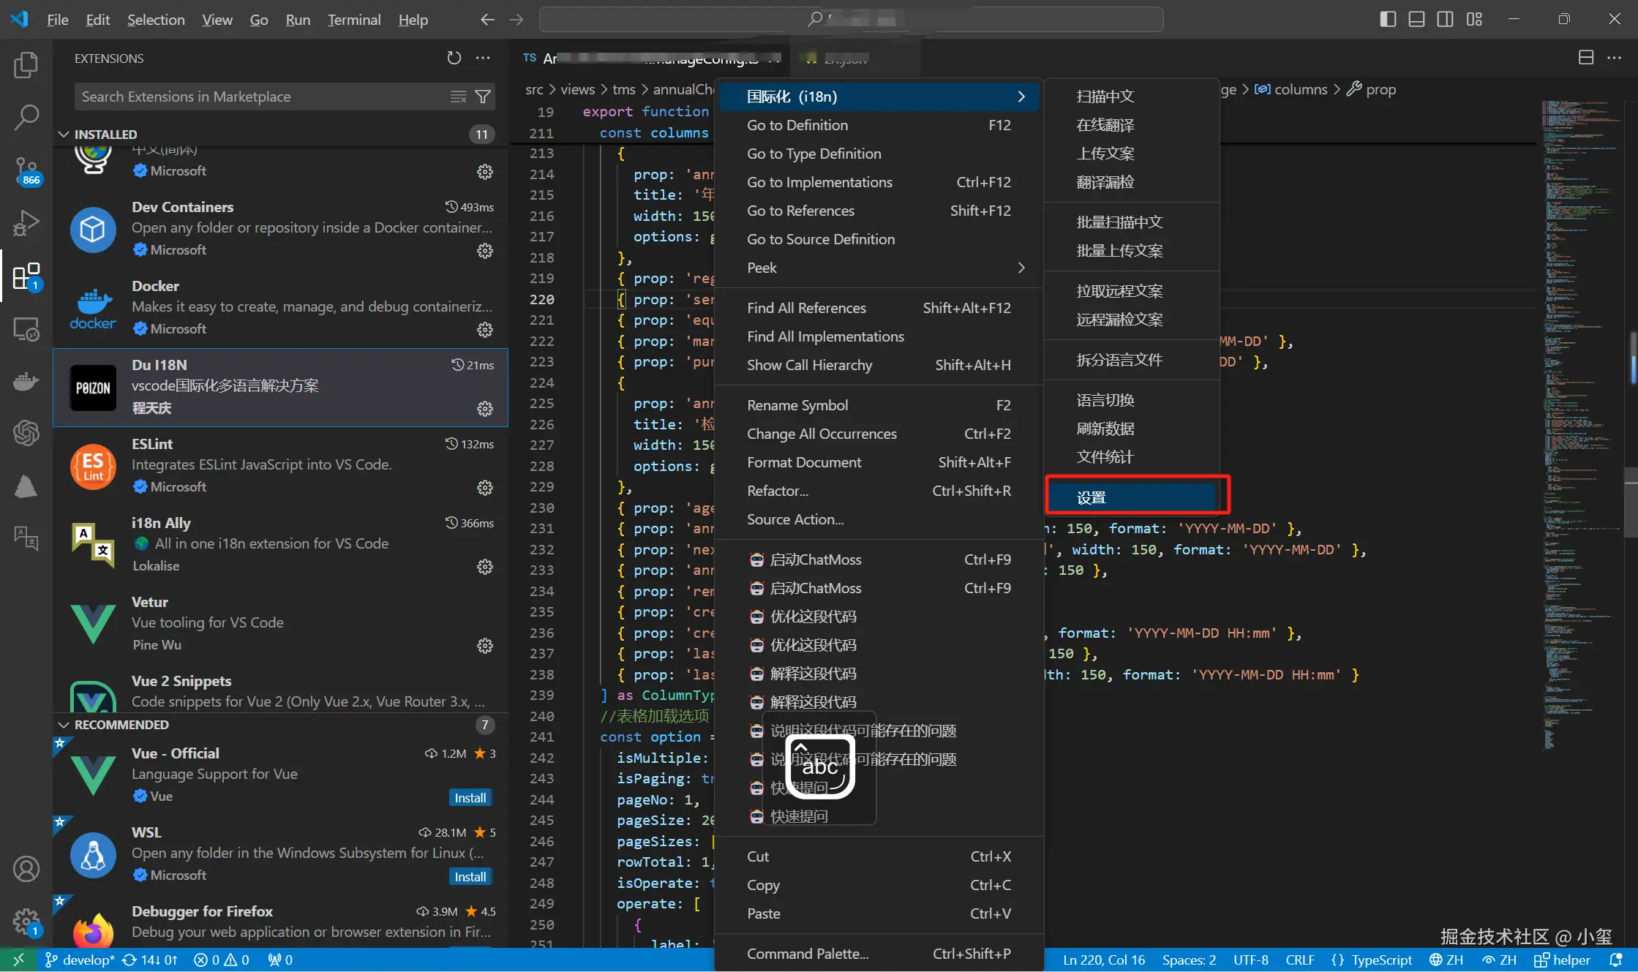Choose Go to Definition from context menu
Screen dimensions: 1638x972
tap(797, 125)
